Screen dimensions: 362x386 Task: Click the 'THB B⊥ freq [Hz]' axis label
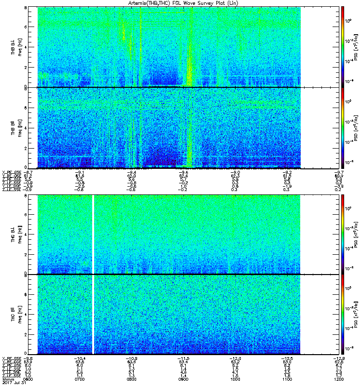(x=16, y=47)
